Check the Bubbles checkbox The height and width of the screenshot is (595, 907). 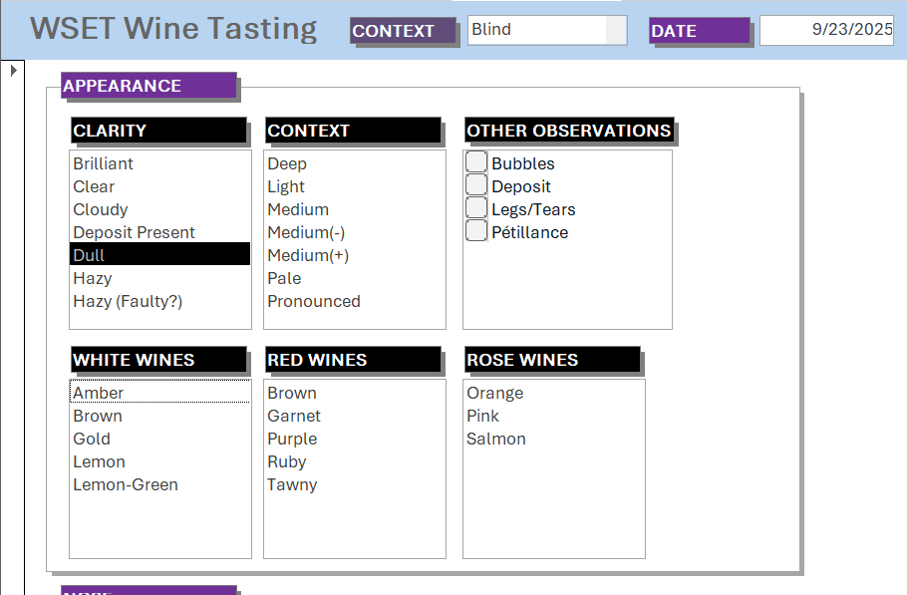click(x=476, y=161)
